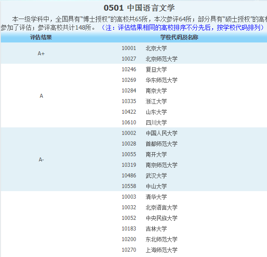Click 中央民族大学 entry

pos(161,218)
